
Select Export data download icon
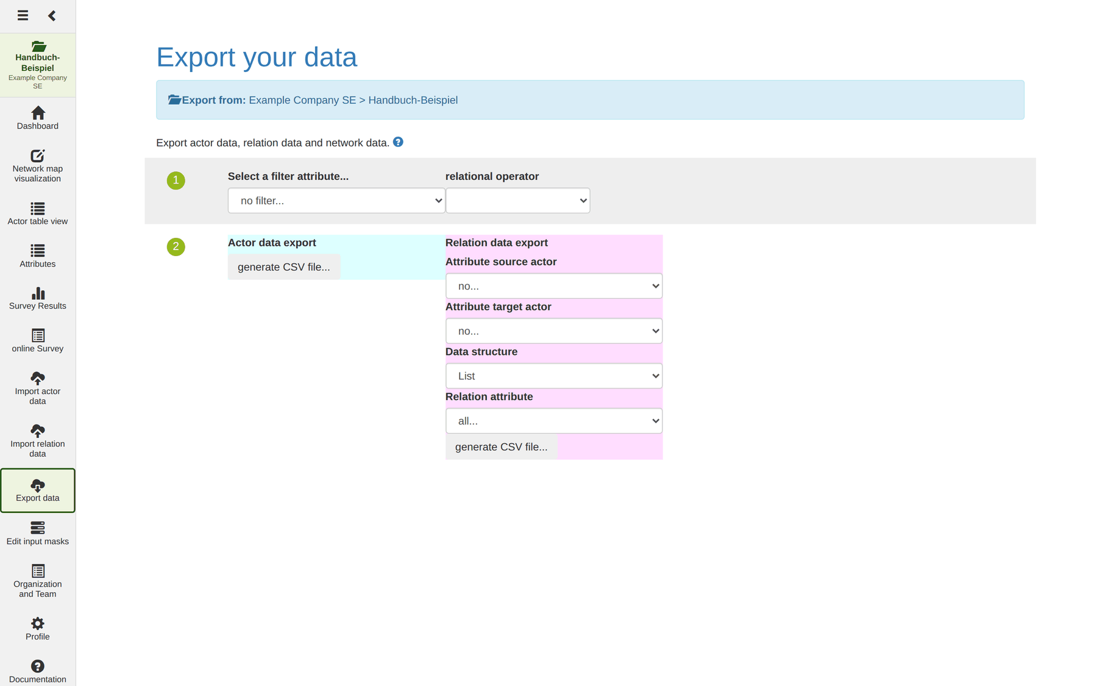point(38,485)
